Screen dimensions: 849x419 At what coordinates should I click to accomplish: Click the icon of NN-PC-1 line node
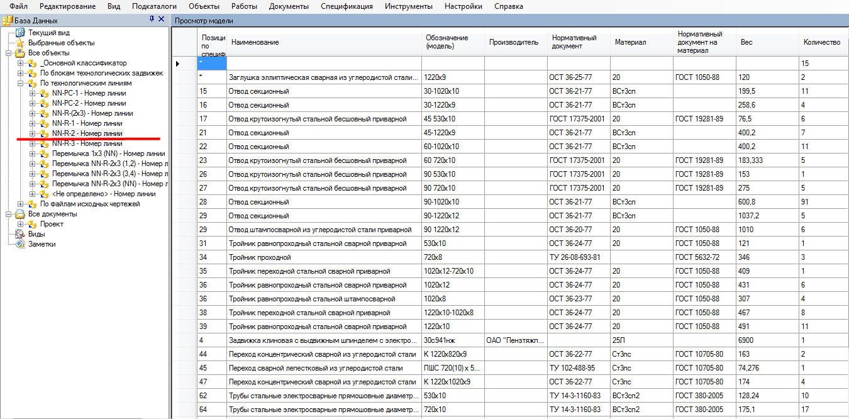pos(43,93)
